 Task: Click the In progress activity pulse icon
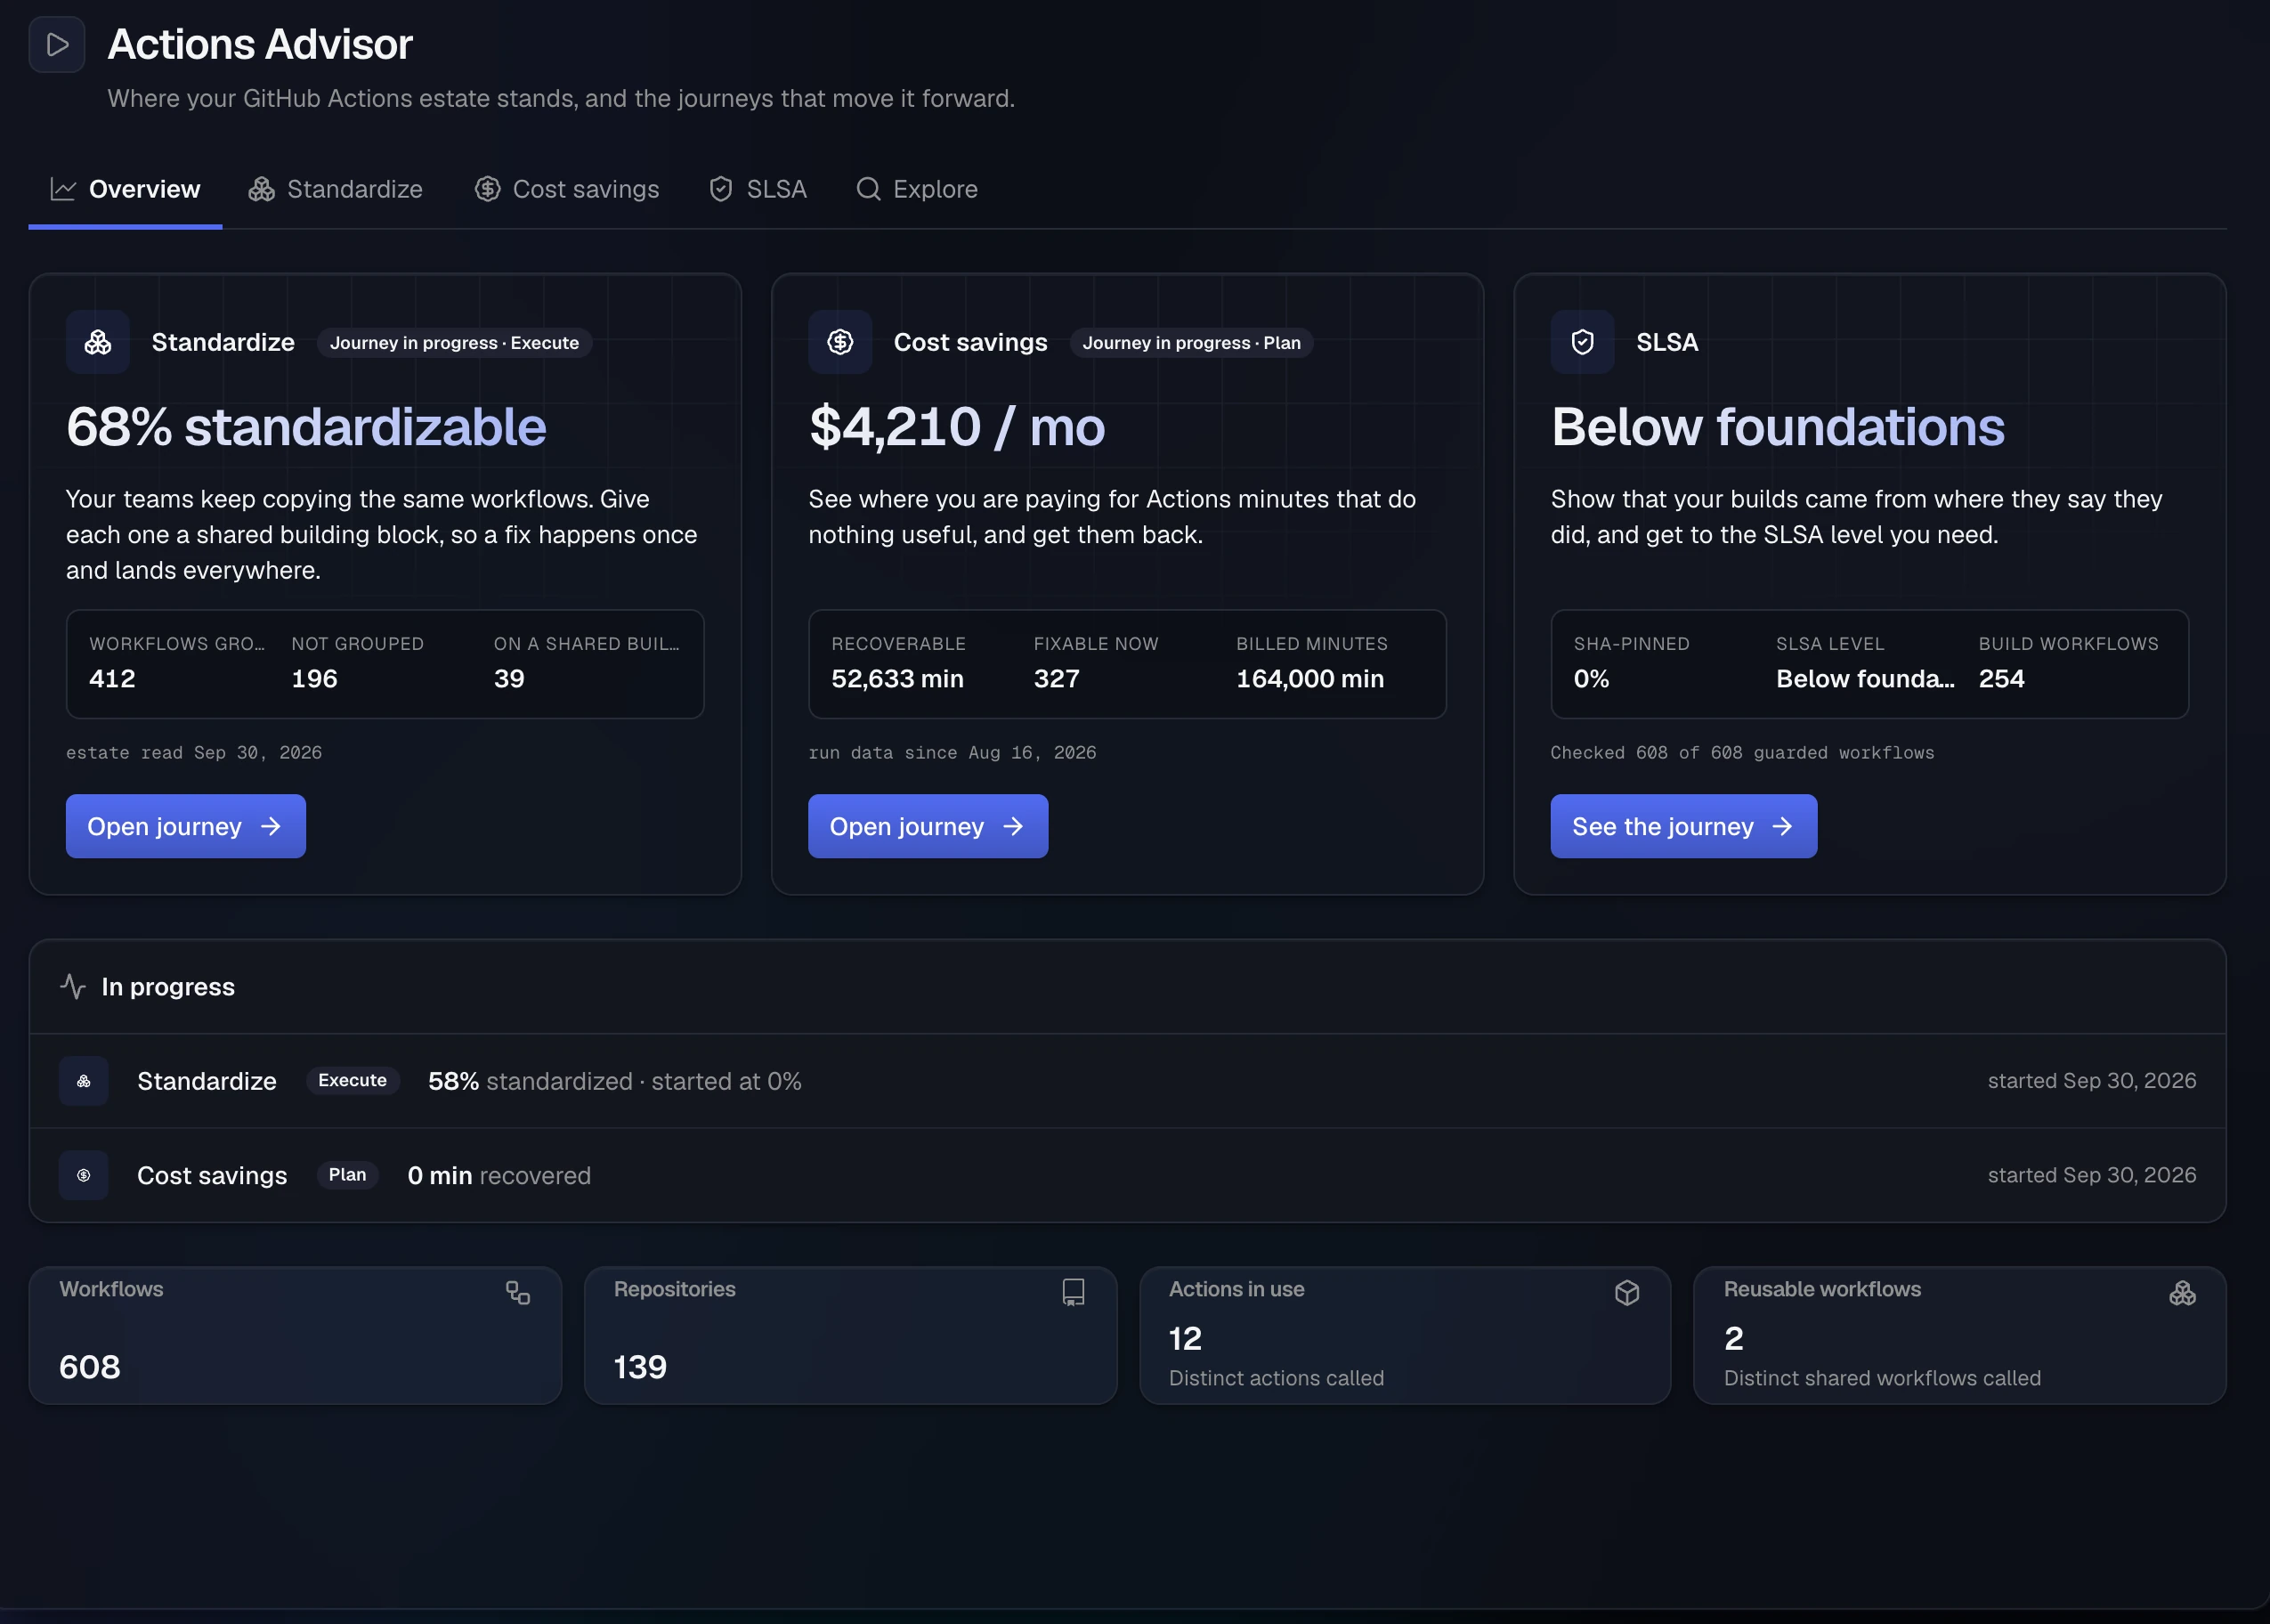pyautogui.click(x=73, y=986)
